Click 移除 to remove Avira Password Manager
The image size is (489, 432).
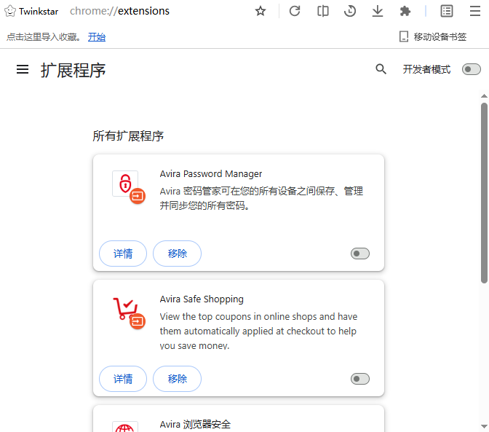177,254
